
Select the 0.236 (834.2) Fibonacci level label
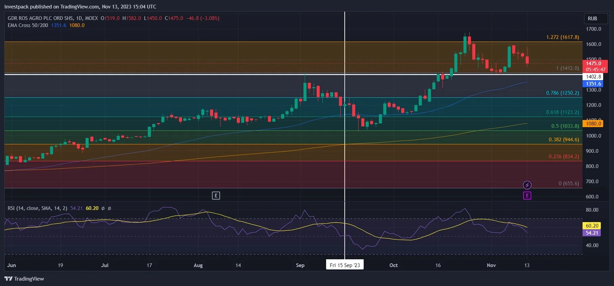pos(564,157)
